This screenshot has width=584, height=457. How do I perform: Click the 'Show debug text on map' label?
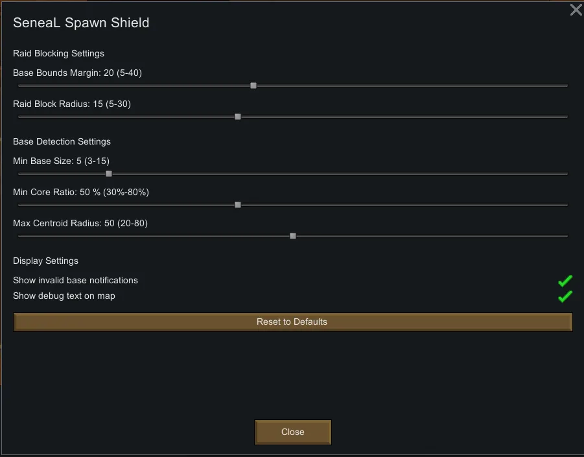coord(64,296)
